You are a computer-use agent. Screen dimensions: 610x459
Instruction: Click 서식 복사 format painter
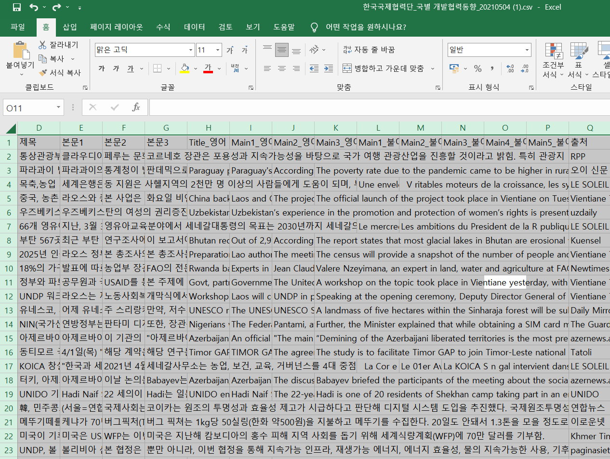(60, 73)
